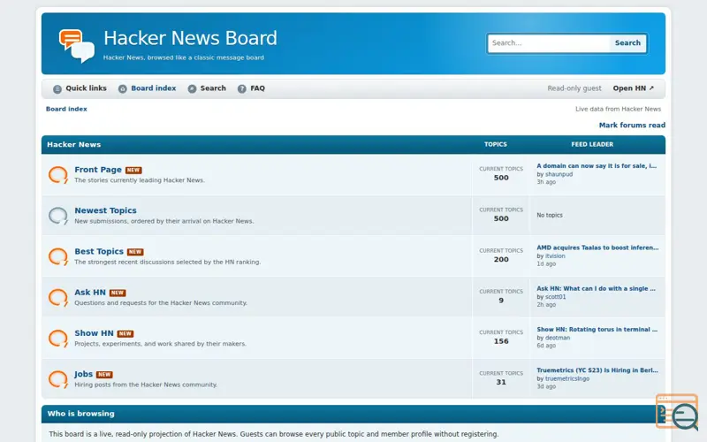Open topic 'Show HN: Rotating torus in terminal'

point(597,330)
